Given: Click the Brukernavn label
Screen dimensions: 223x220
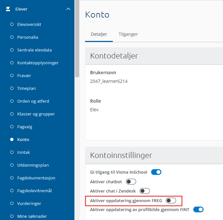Looking at the screenshot, I should point(103,73).
